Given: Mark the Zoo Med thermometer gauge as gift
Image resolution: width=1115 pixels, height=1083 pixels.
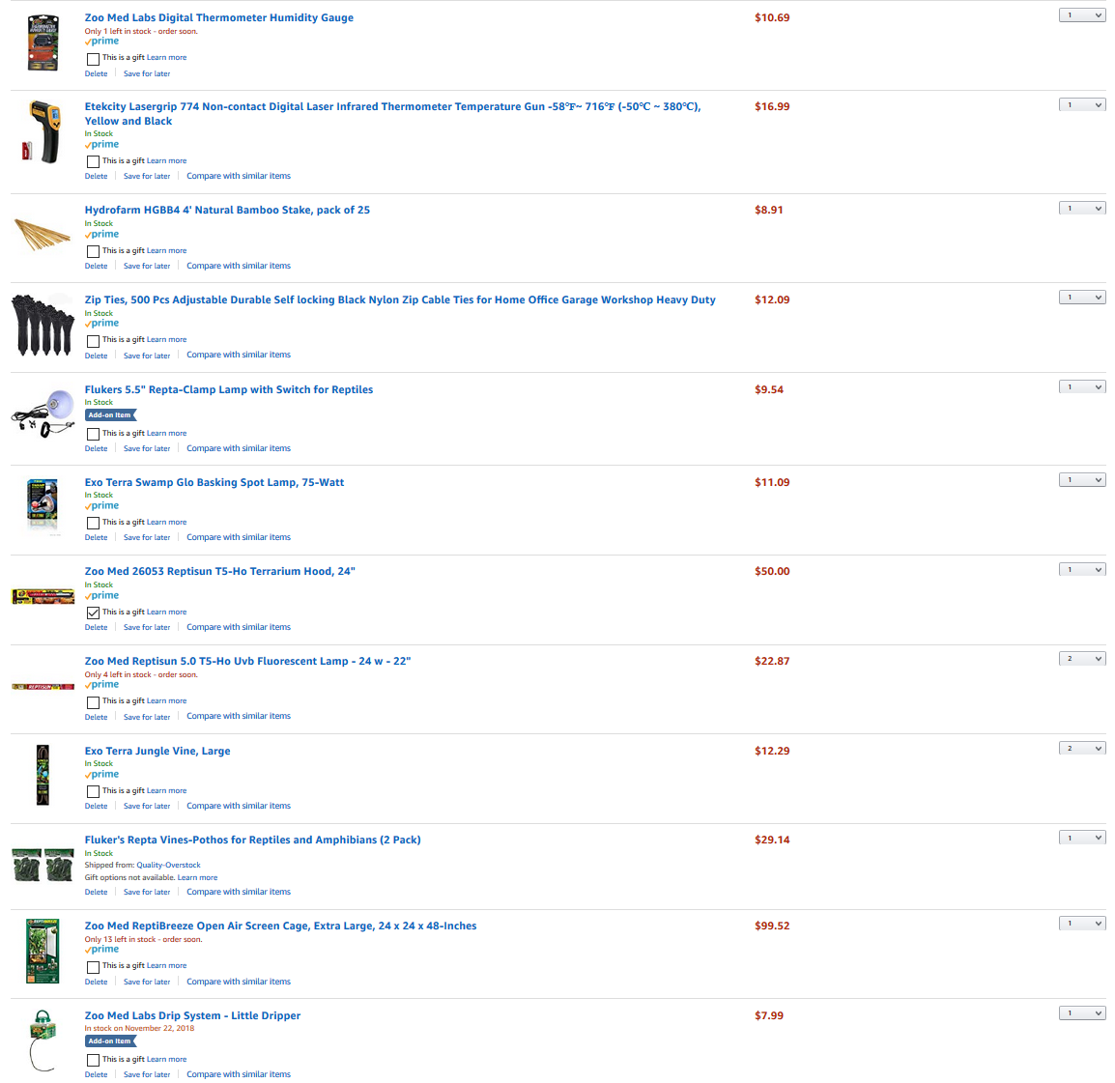Looking at the screenshot, I should 93,59.
